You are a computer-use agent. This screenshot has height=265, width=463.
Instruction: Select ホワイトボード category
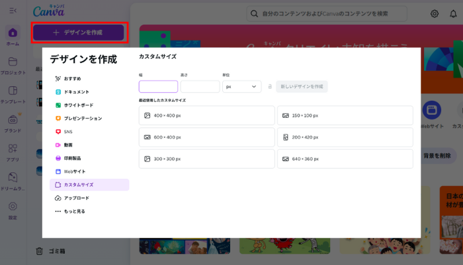click(x=89, y=105)
